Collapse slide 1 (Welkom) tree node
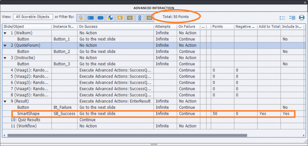The width and height of the screenshot is (308, 146). (x=5, y=33)
